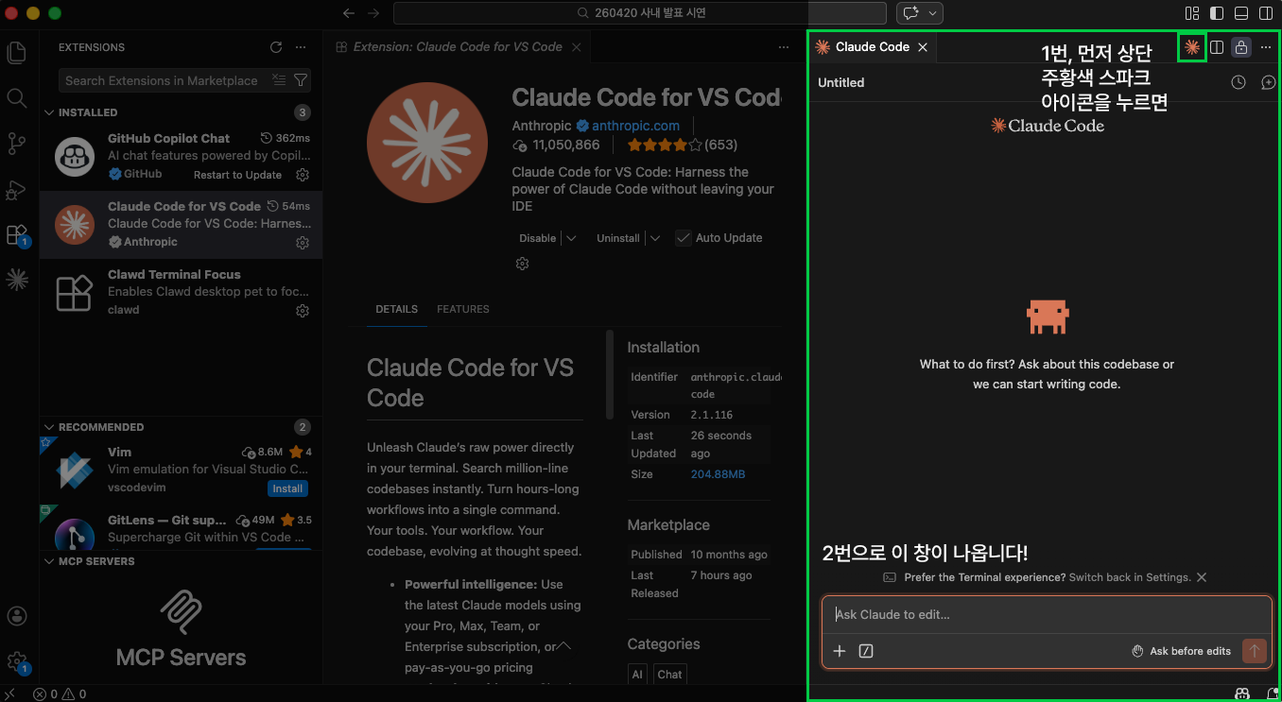The width and height of the screenshot is (1282, 702).
Task: Open the dropdown arrow next to Uninstall
Action: click(x=655, y=238)
